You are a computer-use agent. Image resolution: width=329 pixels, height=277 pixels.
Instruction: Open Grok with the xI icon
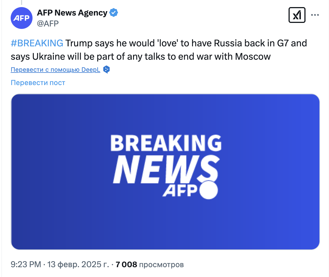click(297, 15)
